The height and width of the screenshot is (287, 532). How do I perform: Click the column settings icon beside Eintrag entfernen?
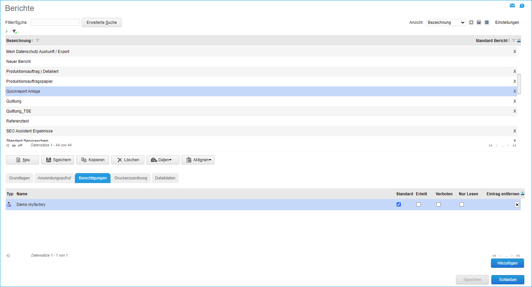(522, 194)
